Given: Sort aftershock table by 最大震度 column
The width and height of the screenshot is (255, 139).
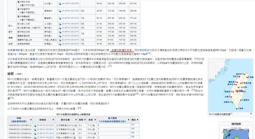Looking at the screenshot, I should coord(129,120).
